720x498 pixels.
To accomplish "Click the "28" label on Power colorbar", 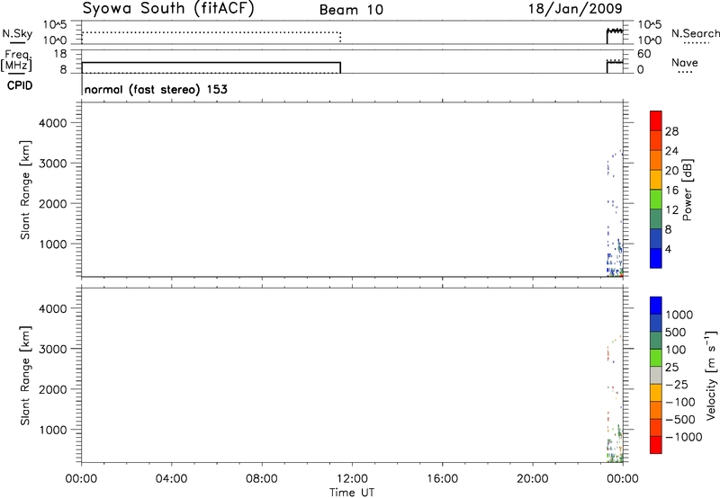I will point(671,131).
